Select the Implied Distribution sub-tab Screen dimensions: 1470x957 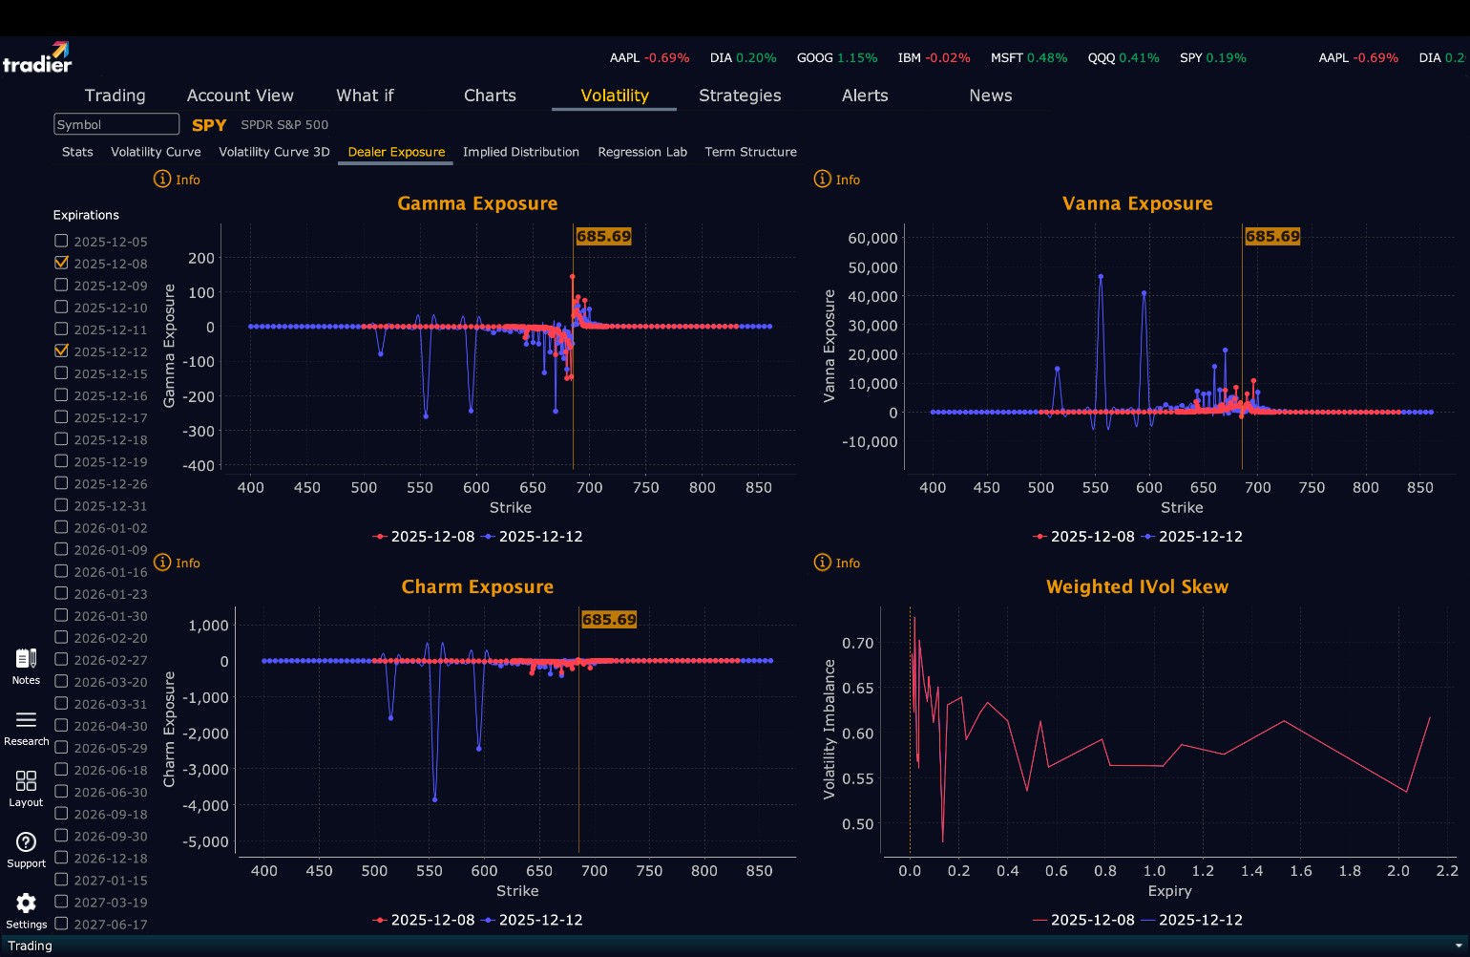(x=521, y=152)
